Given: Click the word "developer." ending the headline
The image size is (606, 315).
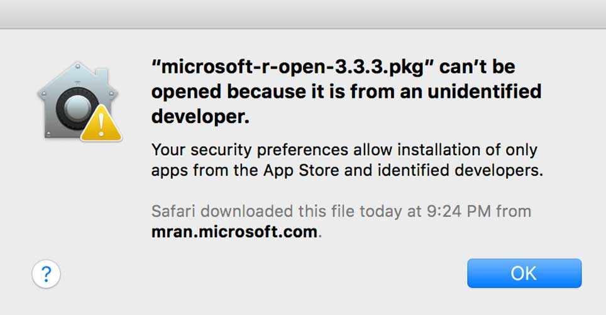Looking at the screenshot, I should 200,117.
